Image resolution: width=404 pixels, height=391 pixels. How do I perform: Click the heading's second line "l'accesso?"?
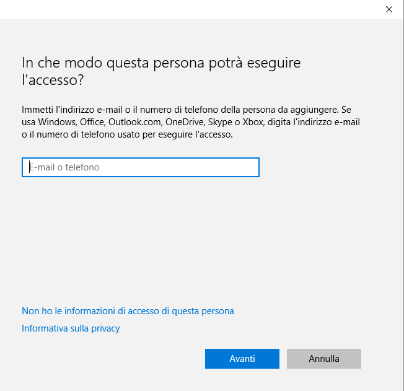coord(53,81)
